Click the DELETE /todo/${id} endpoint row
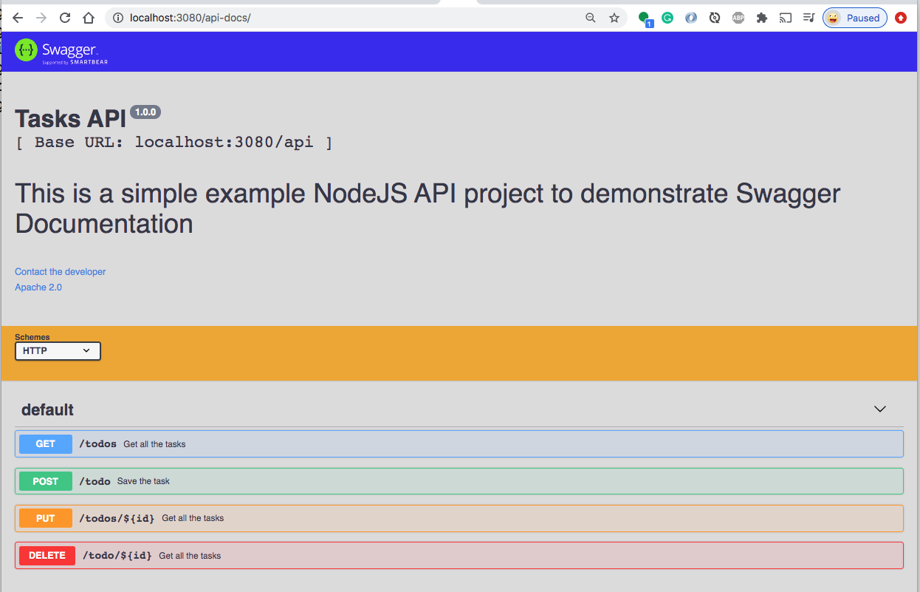Viewport: 920px width, 592px height. [x=458, y=555]
